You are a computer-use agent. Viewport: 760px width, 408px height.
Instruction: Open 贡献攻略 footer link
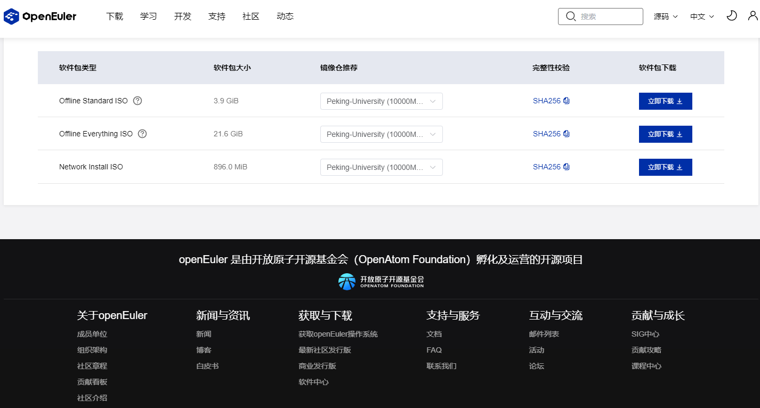click(646, 350)
